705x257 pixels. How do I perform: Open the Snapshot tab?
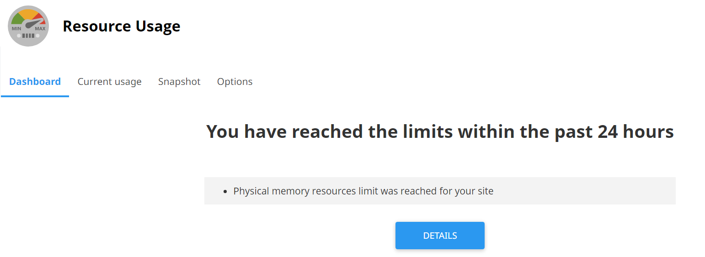point(179,82)
